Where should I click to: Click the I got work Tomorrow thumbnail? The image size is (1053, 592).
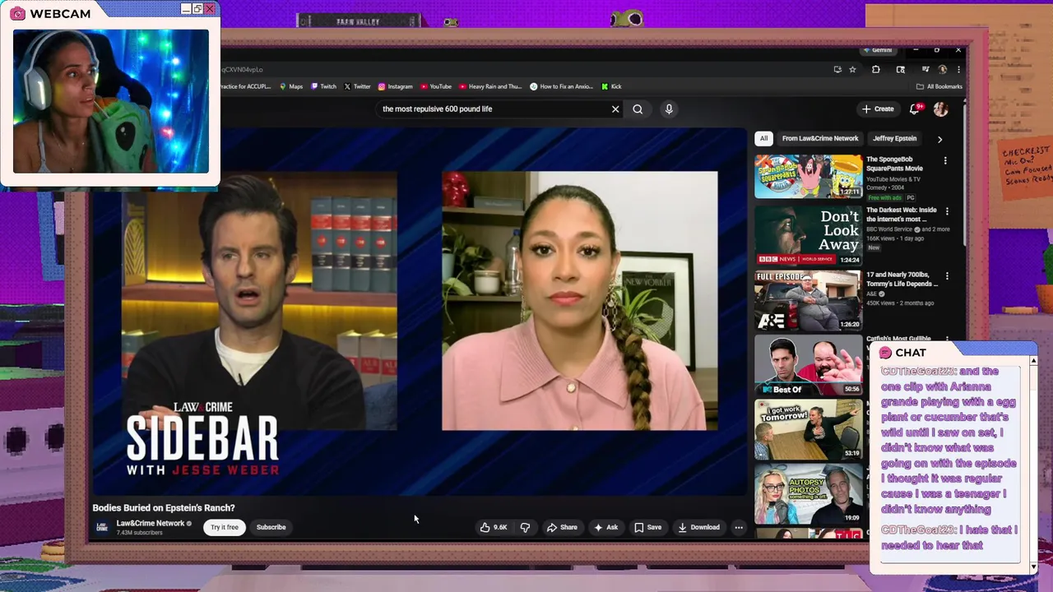809,429
